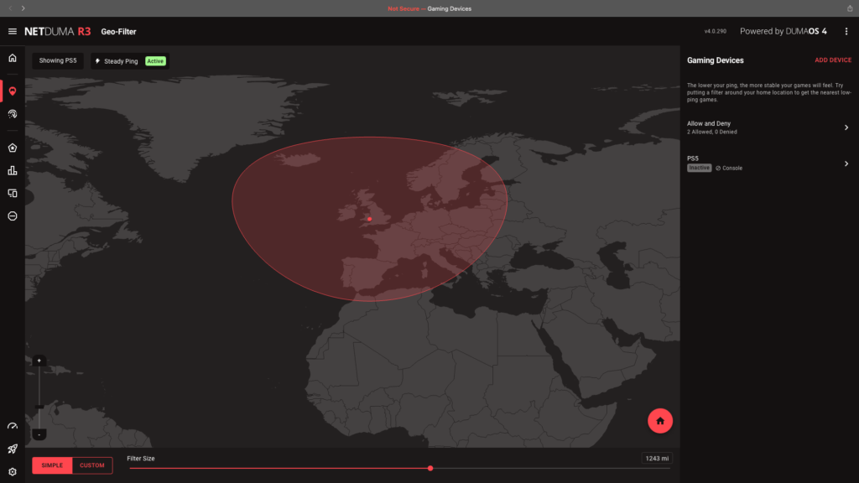Viewport: 859px width, 483px height.
Task: Go back with the browser back arrow
Action: click(x=10, y=8)
